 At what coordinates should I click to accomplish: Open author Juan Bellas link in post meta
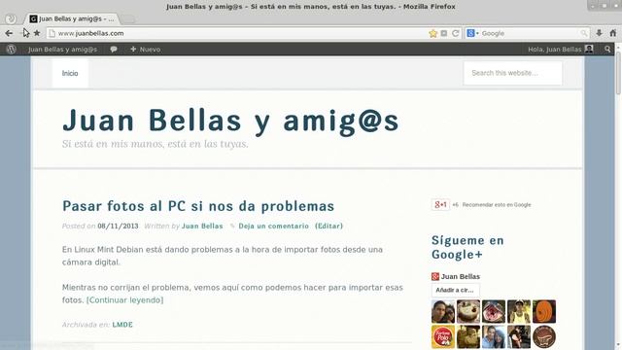(x=202, y=226)
